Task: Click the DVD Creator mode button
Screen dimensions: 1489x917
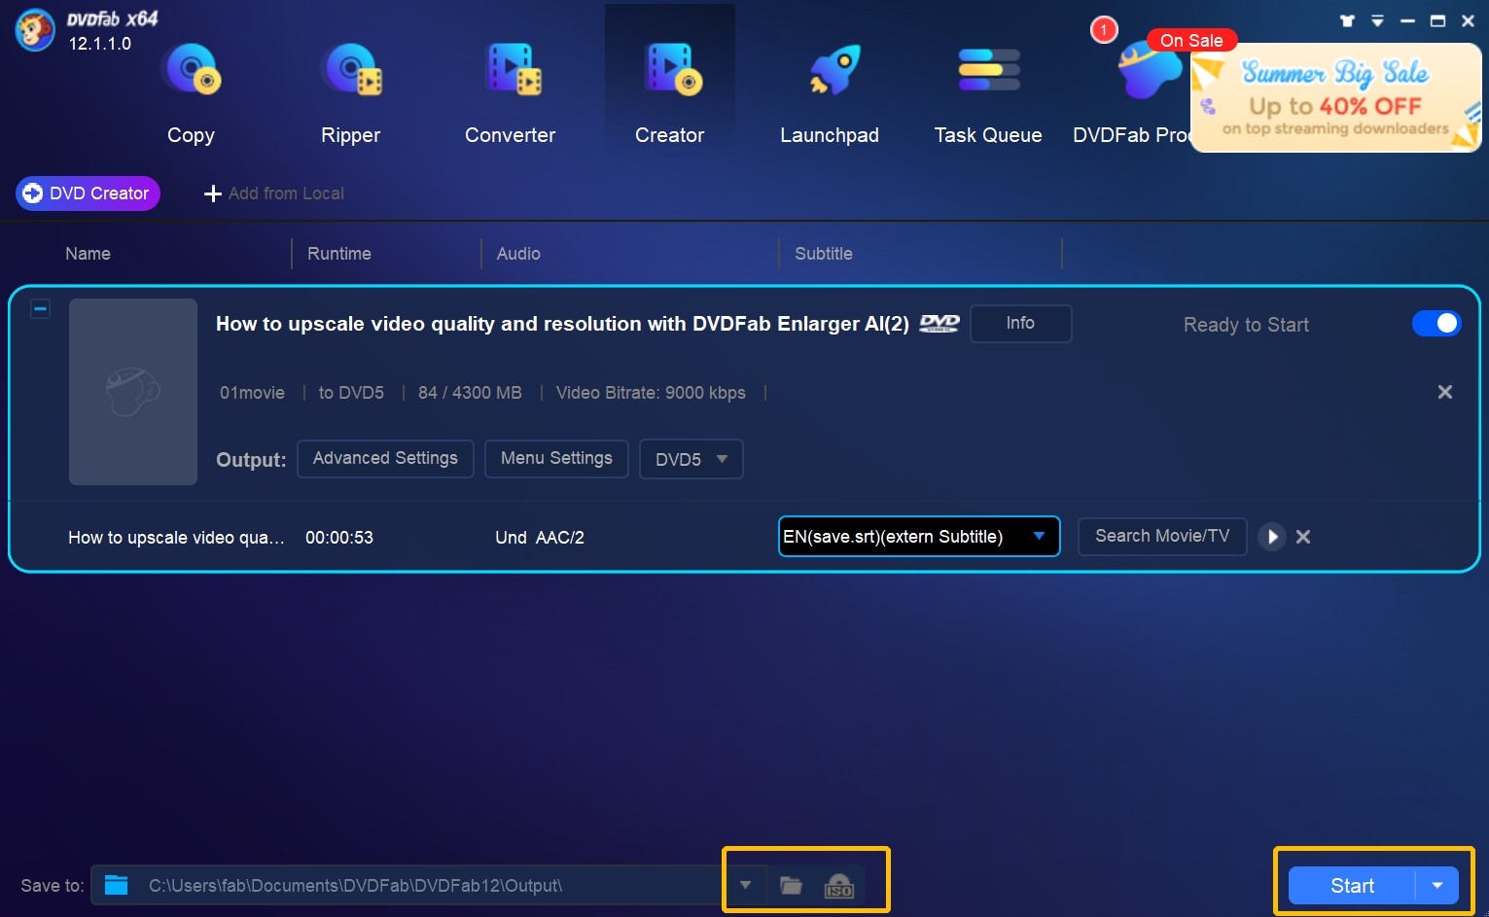Action: 88,194
